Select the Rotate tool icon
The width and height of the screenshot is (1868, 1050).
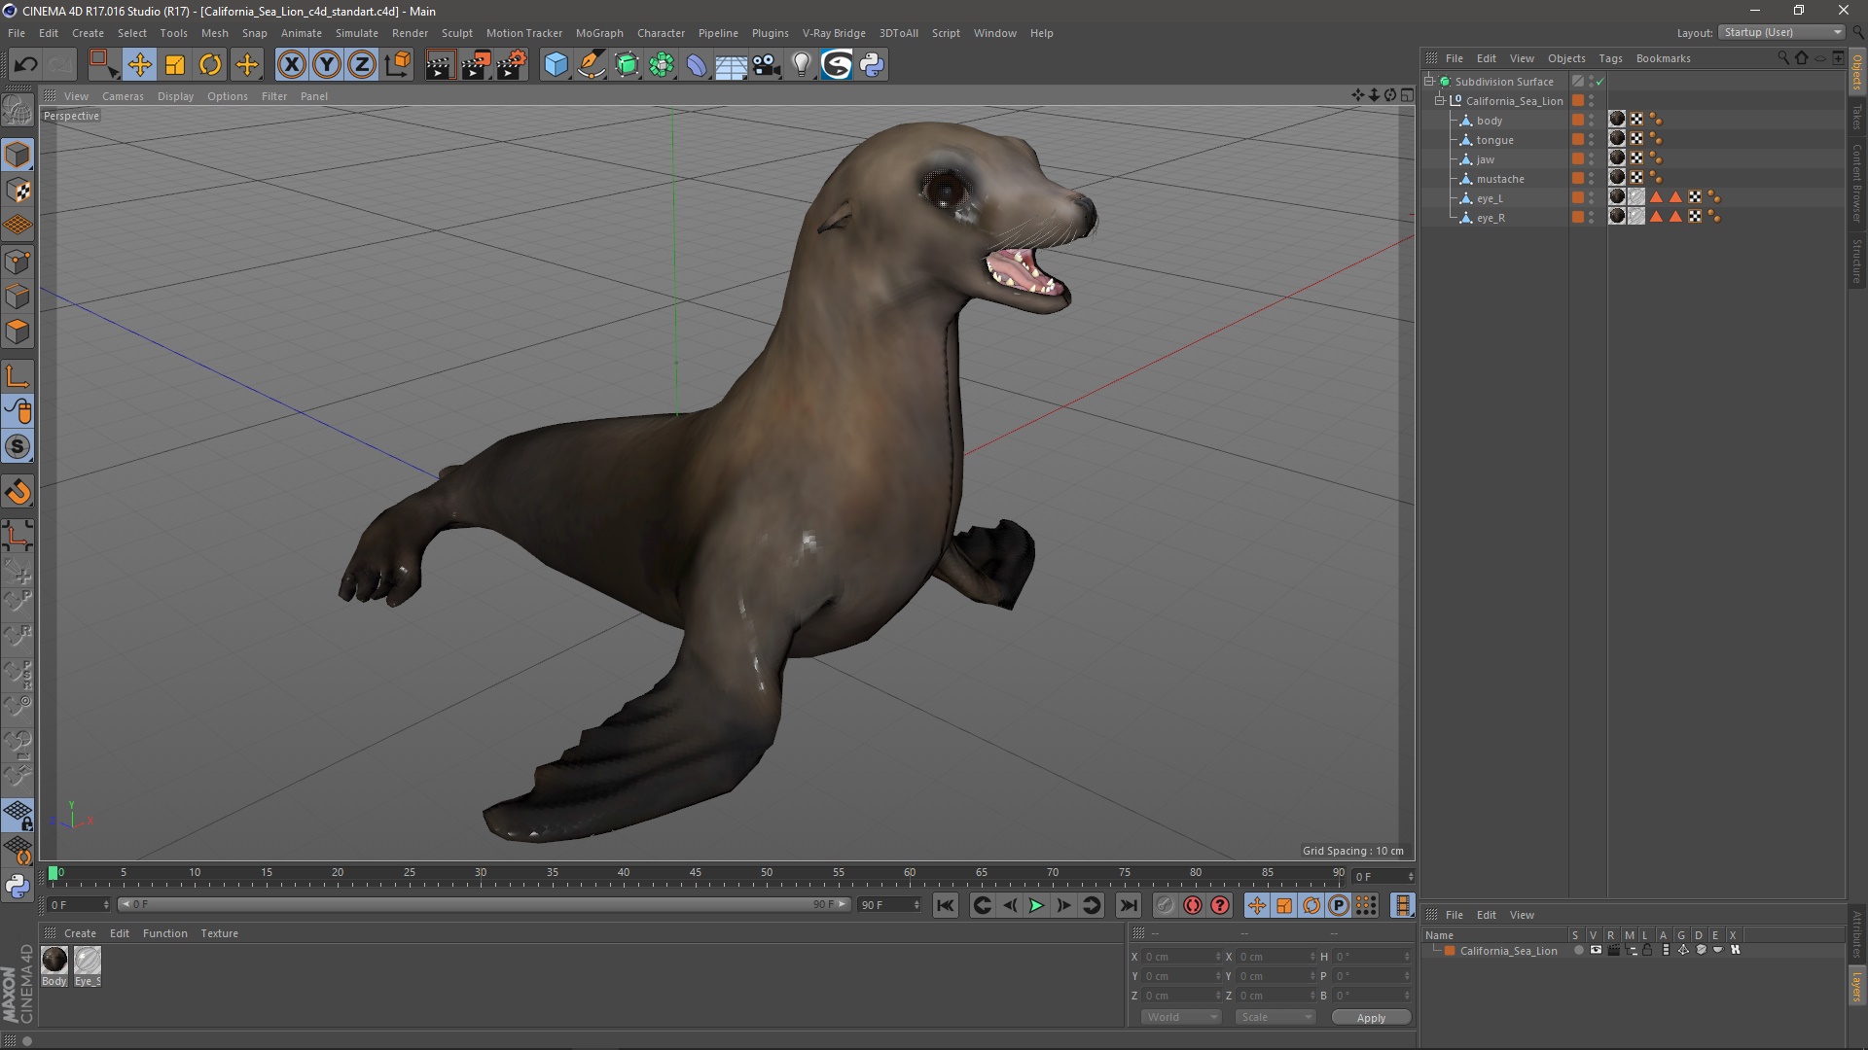210,65
